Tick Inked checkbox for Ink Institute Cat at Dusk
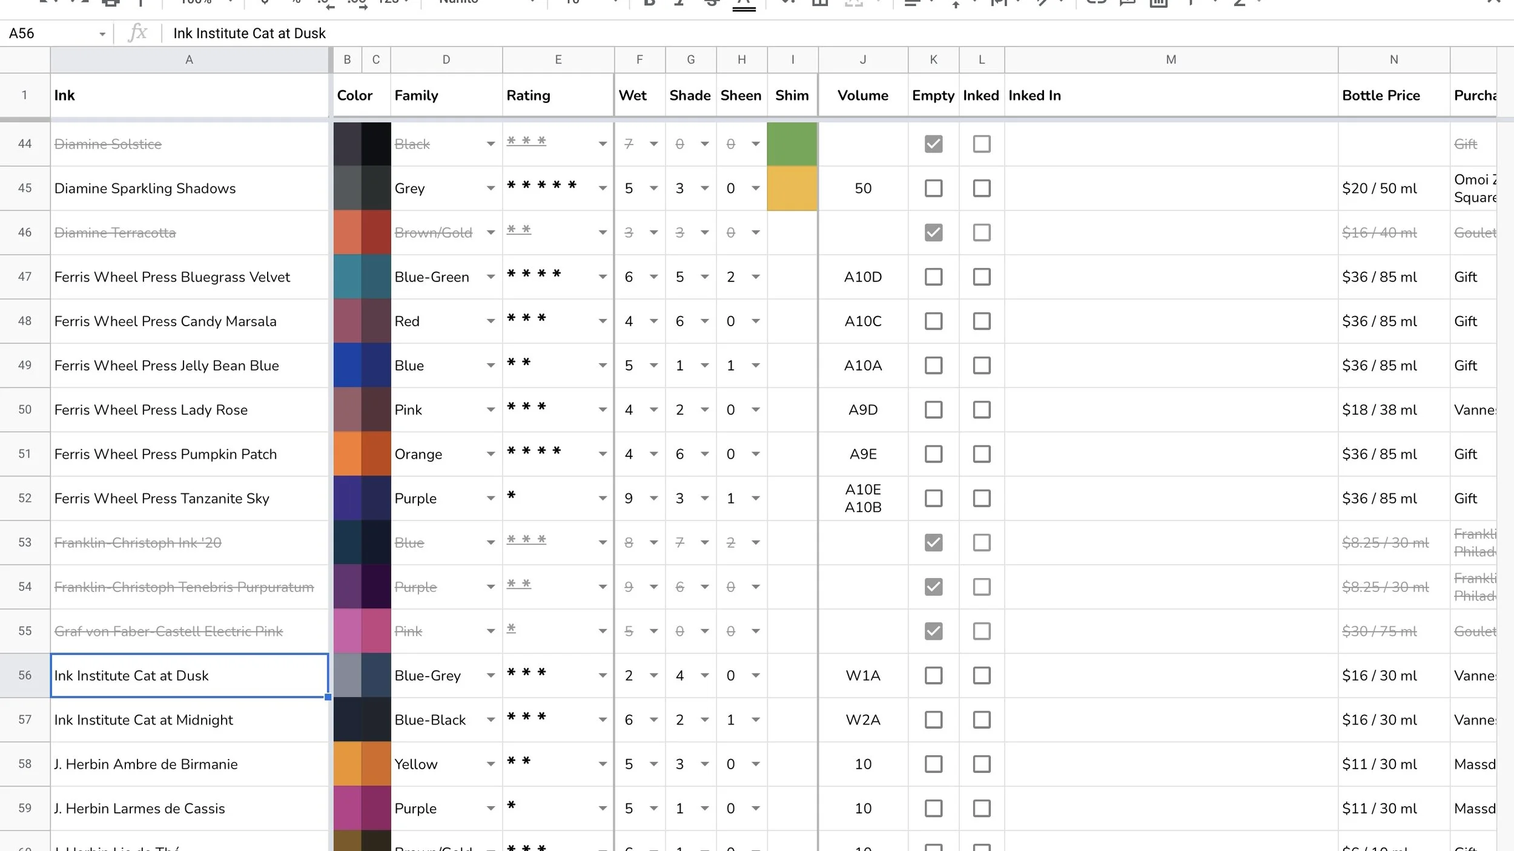1514x851 pixels. 981,675
